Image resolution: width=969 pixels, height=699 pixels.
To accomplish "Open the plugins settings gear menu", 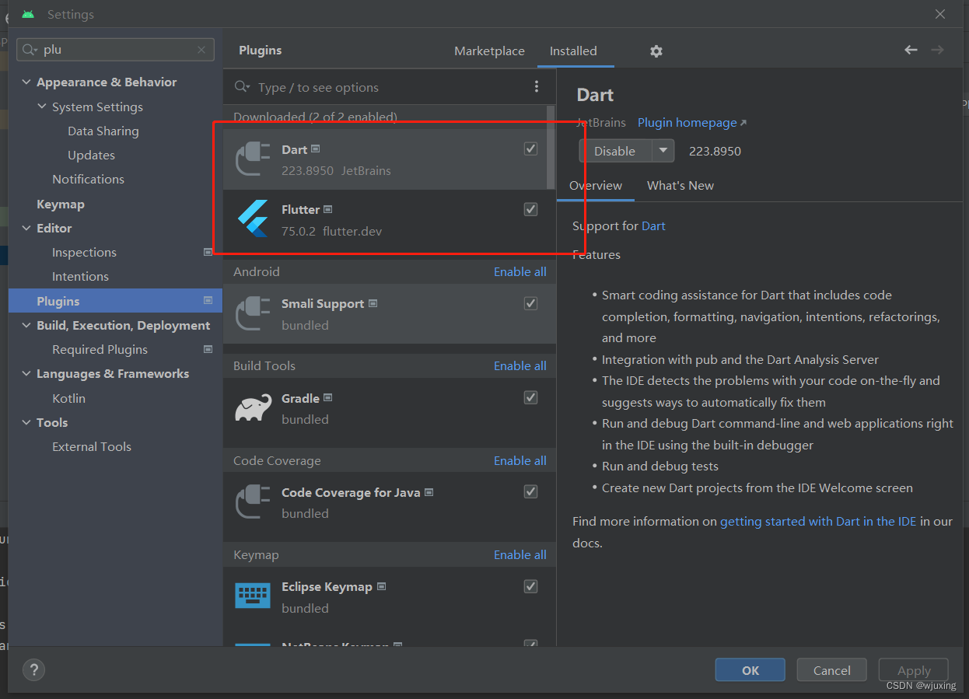I will click(656, 51).
